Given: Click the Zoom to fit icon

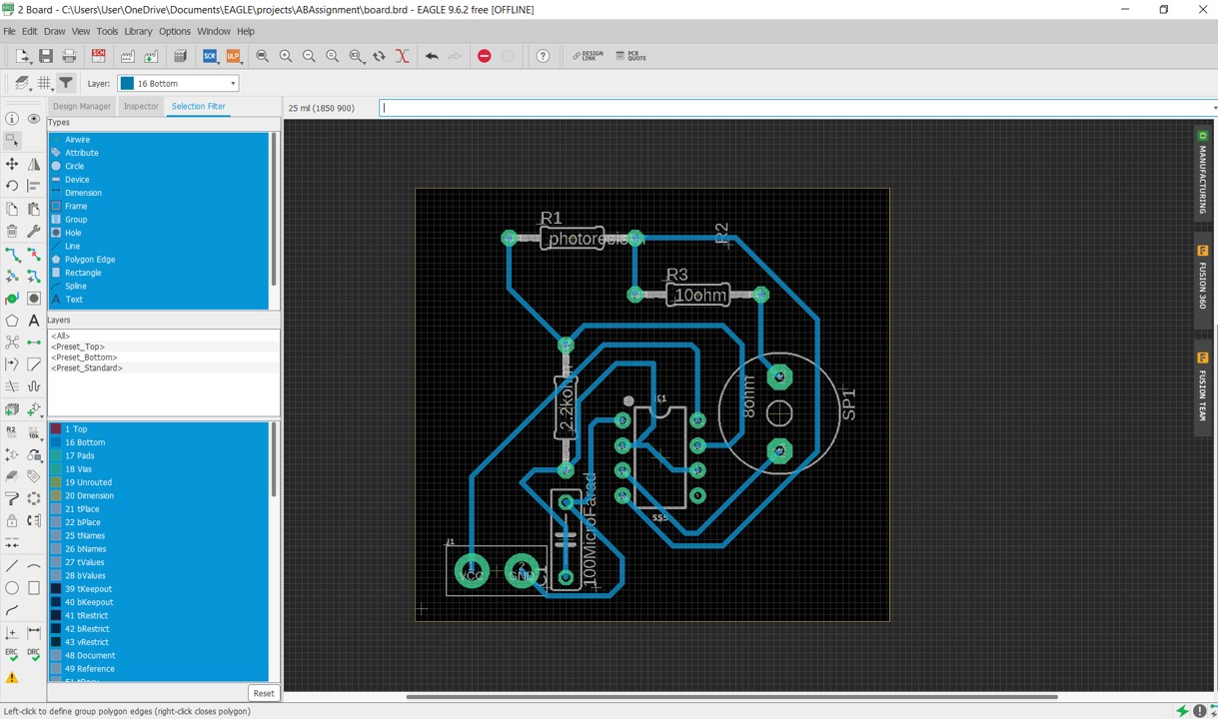Looking at the screenshot, I should (x=262, y=56).
